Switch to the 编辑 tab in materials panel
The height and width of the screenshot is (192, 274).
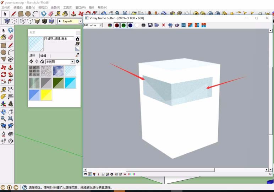[43, 56]
